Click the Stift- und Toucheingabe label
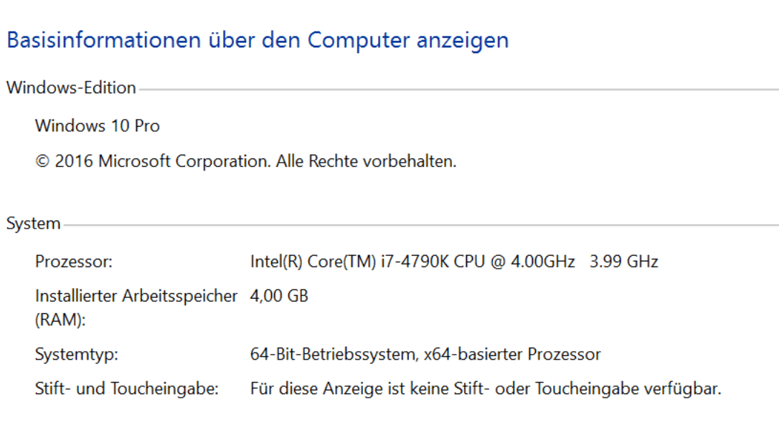The width and height of the screenshot is (779, 427). pos(127,388)
